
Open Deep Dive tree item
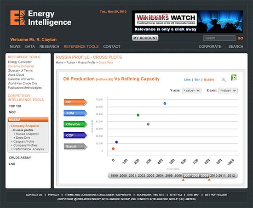(x=22, y=138)
